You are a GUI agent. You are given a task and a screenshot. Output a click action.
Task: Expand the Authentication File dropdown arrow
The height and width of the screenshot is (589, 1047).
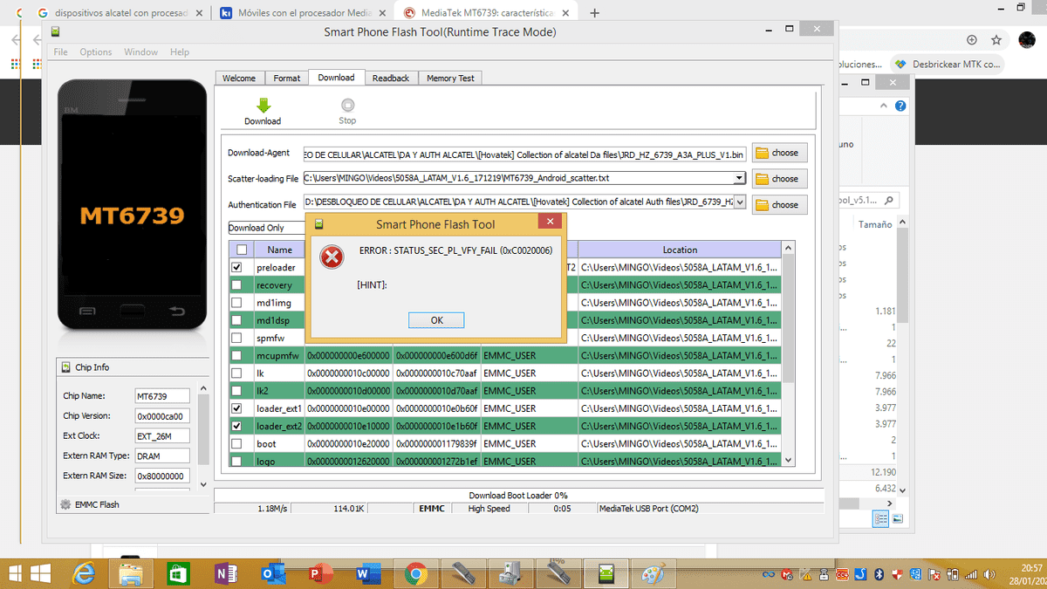click(740, 202)
